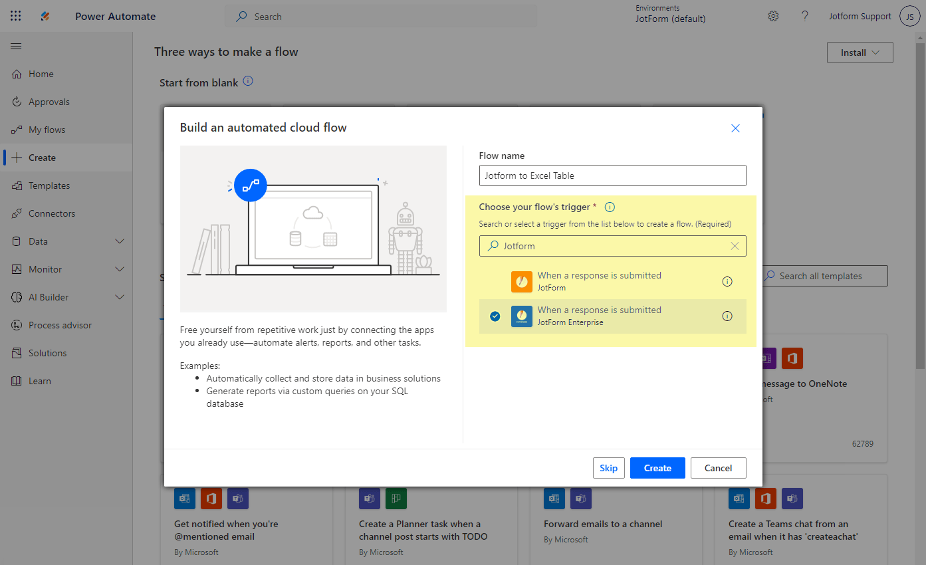Click the Flow name text field
Screen dimensions: 926x565
[612, 175]
